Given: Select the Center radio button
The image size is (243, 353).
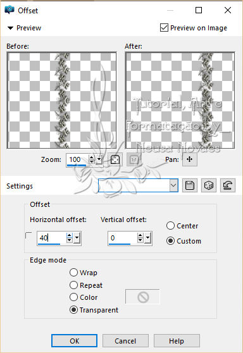Looking at the screenshot, I should click(x=170, y=226).
